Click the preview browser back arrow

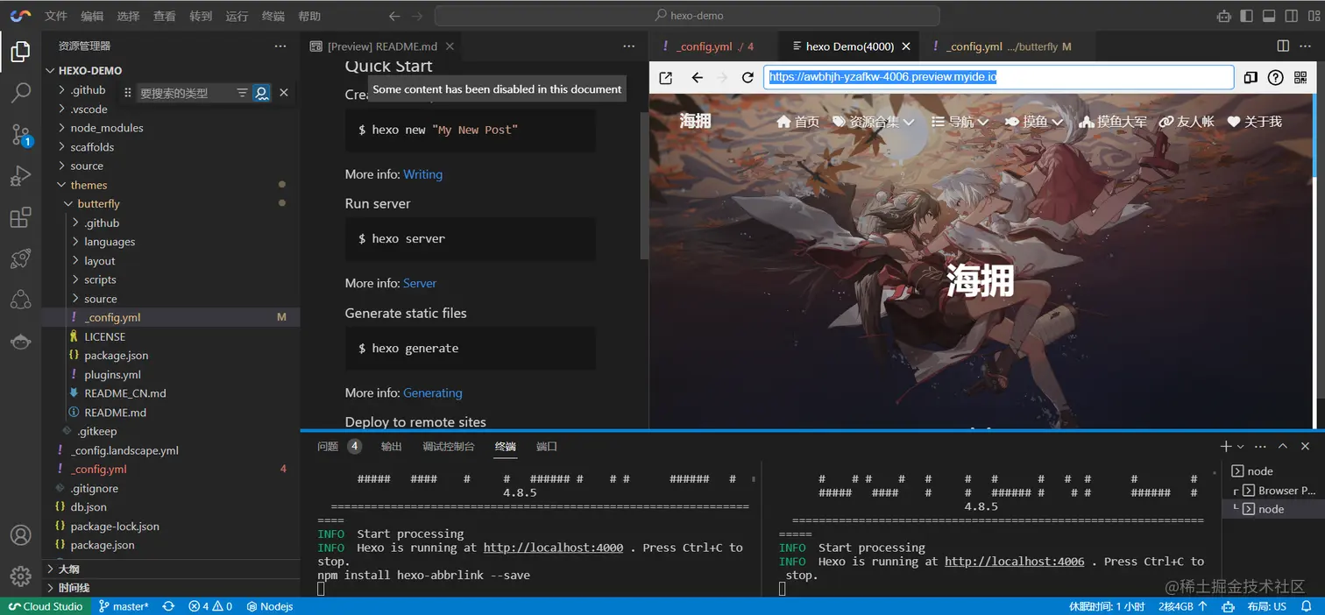[698, 78]
